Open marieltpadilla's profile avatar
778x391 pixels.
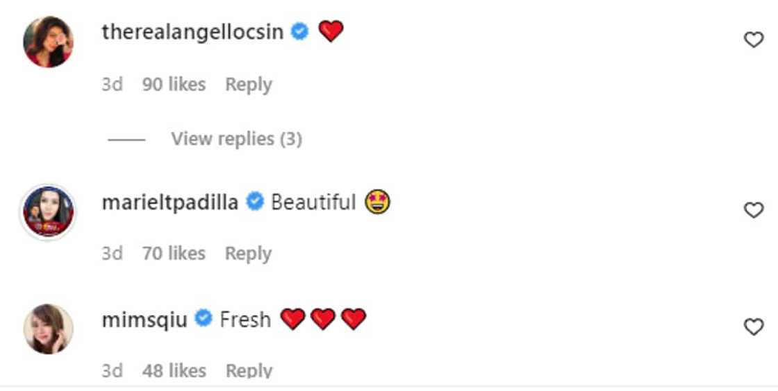click(48, 211)
